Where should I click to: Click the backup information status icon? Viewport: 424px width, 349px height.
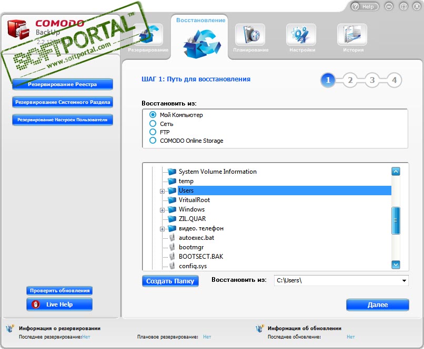click(x=10, y=329)
